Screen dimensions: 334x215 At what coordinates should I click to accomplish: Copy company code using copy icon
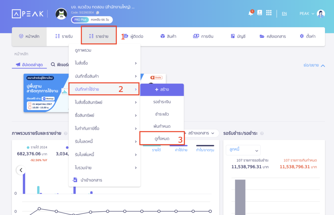[x=98, y=13]
